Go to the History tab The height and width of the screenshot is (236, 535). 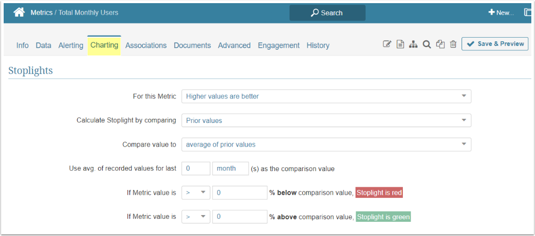click(x=318, y=46)
